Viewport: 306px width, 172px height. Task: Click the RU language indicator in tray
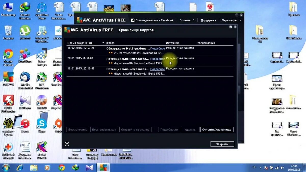(x=254, y=167)
